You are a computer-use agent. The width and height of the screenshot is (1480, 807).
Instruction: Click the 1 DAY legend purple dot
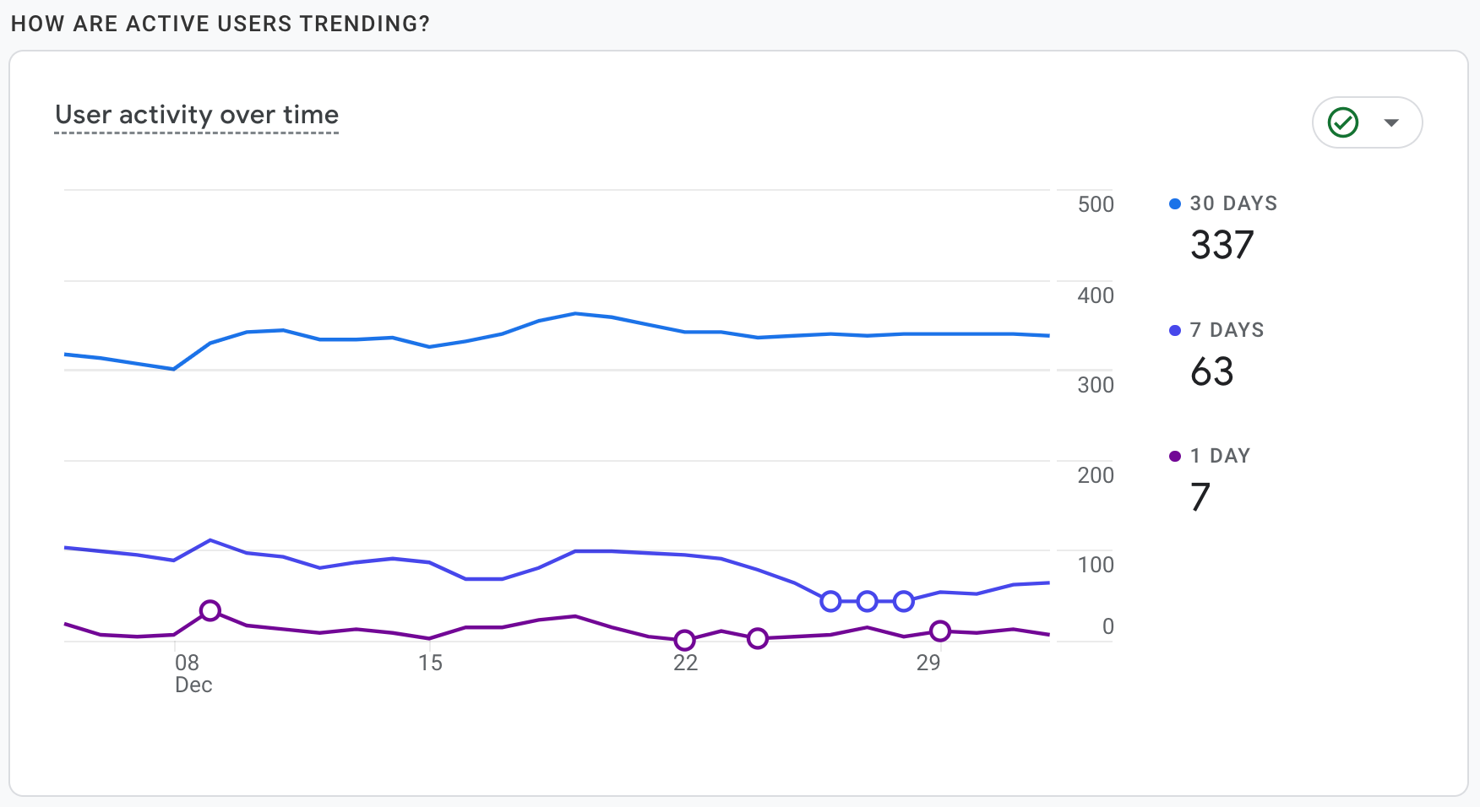coord(1174,456)
